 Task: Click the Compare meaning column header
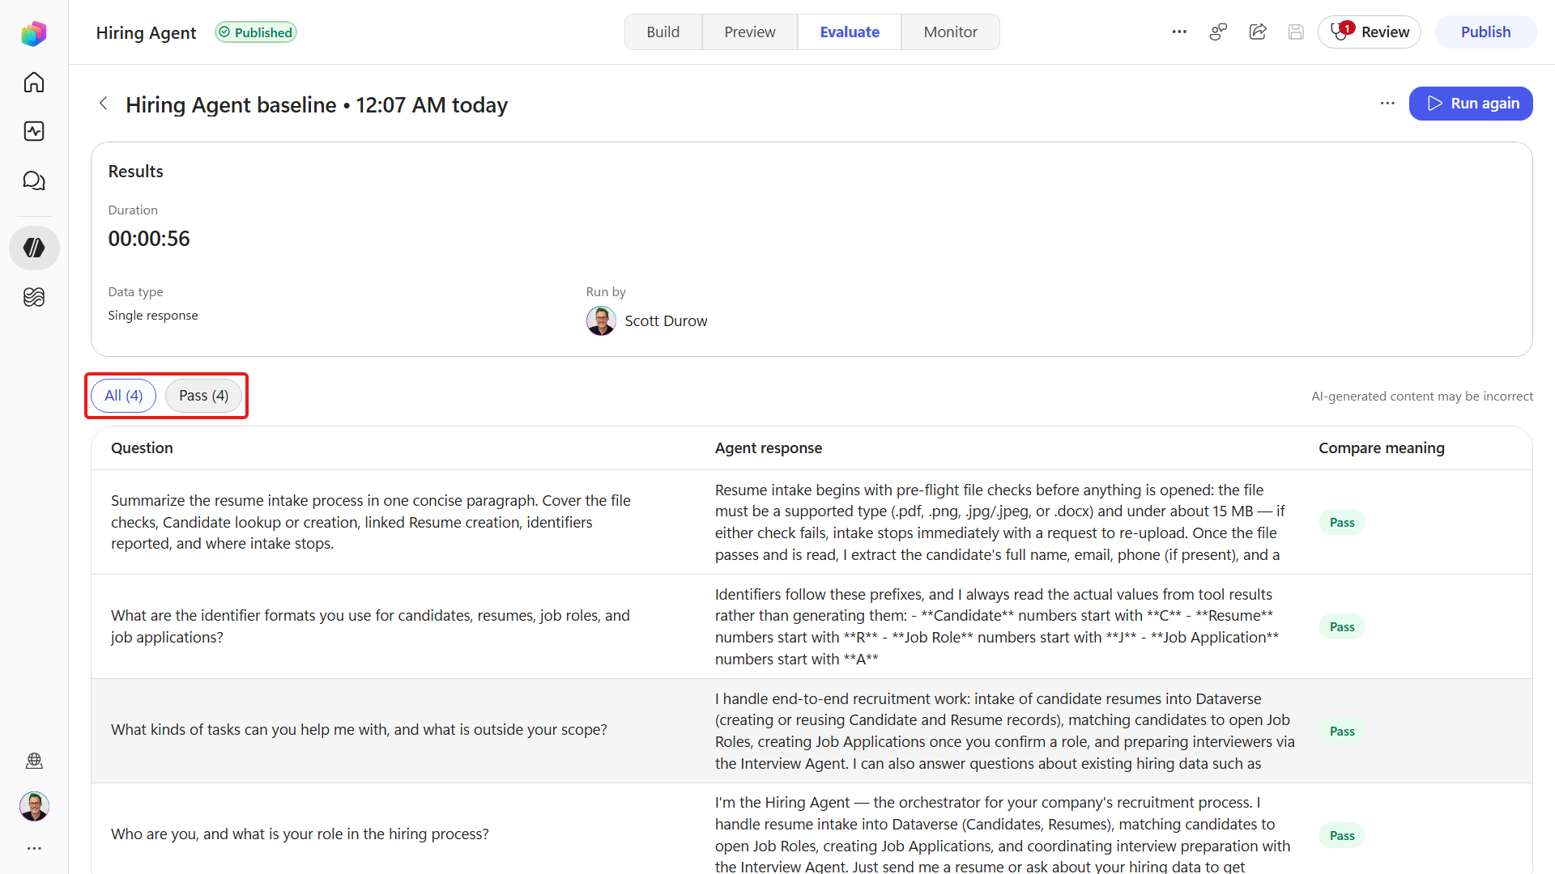1381,448
